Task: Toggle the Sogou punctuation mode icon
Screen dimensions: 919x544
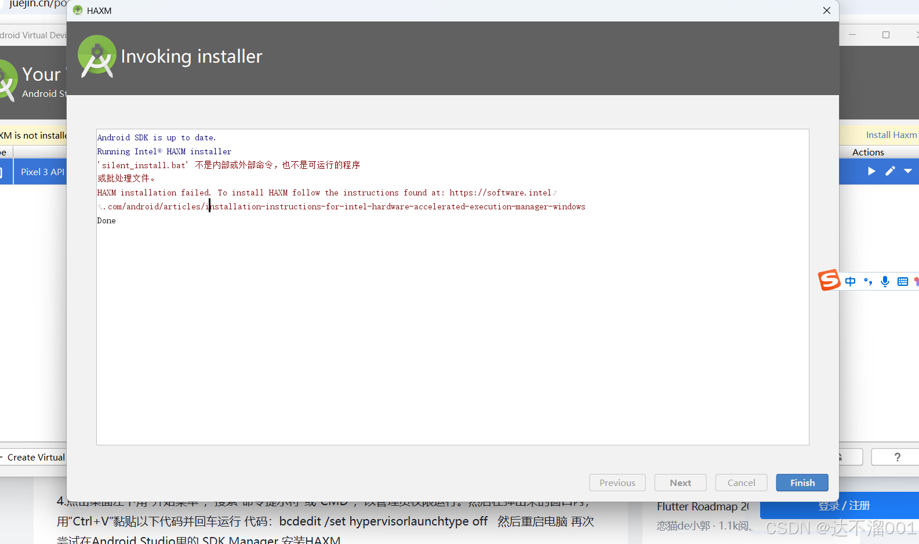Action: (x=867, y=281)
